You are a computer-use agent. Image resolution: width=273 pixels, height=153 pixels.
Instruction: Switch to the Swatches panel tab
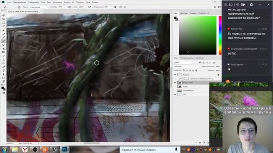(184, 13)
